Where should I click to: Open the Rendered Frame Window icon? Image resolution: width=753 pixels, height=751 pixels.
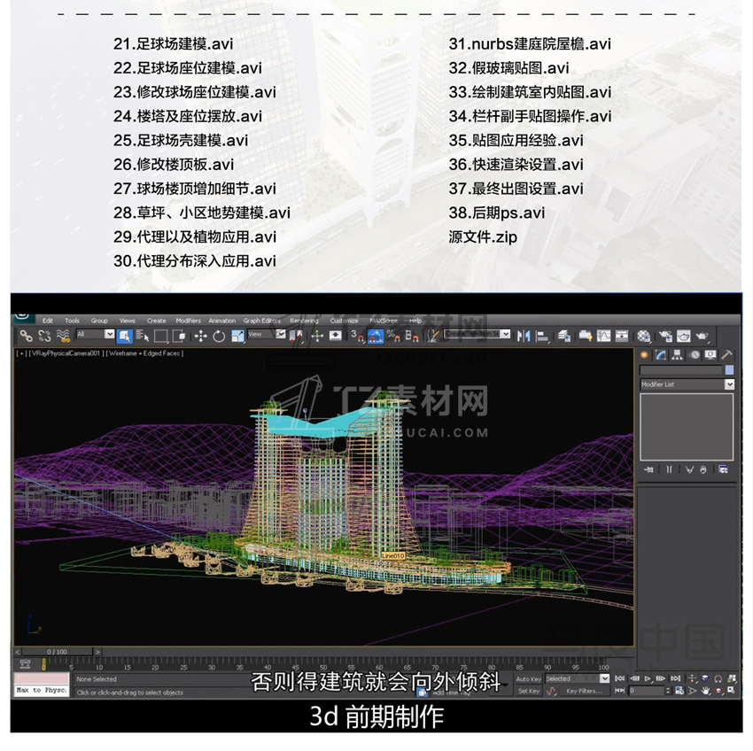click(683, 336)
